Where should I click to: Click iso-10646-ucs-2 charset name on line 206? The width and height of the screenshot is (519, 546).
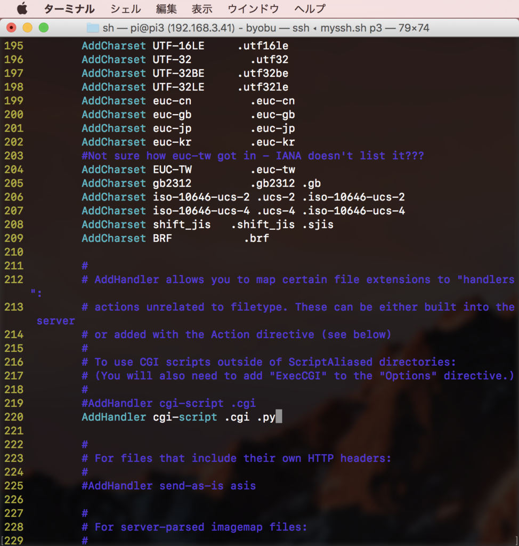[201, 197]
